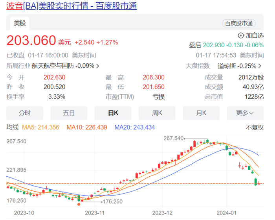This screenshot has height=220, width=275.
Task: Click the 267.540 high annotation on chart
Action: point(174,139)
